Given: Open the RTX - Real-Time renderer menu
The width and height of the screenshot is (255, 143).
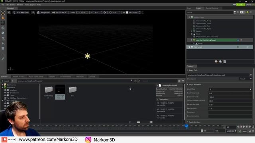Looking at the screenshot, I should coord(21,12).
